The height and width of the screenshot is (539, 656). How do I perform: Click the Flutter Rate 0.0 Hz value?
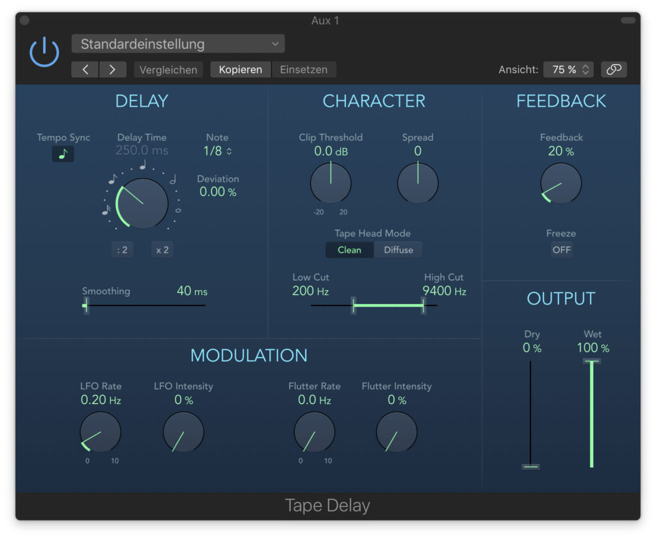point(314,399)
